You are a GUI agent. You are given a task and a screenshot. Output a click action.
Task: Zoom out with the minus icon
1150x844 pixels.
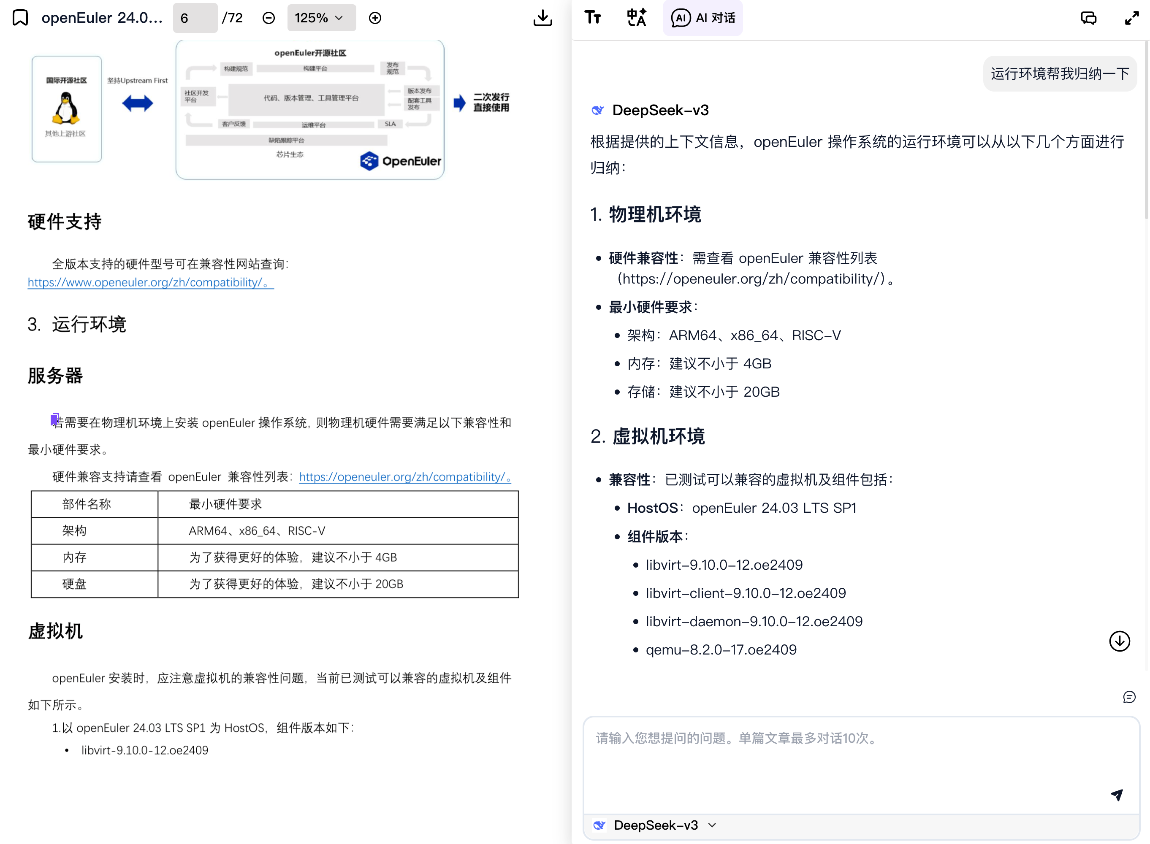coord(269,19)
